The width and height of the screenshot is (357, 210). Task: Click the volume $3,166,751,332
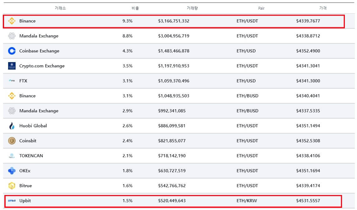174,21
